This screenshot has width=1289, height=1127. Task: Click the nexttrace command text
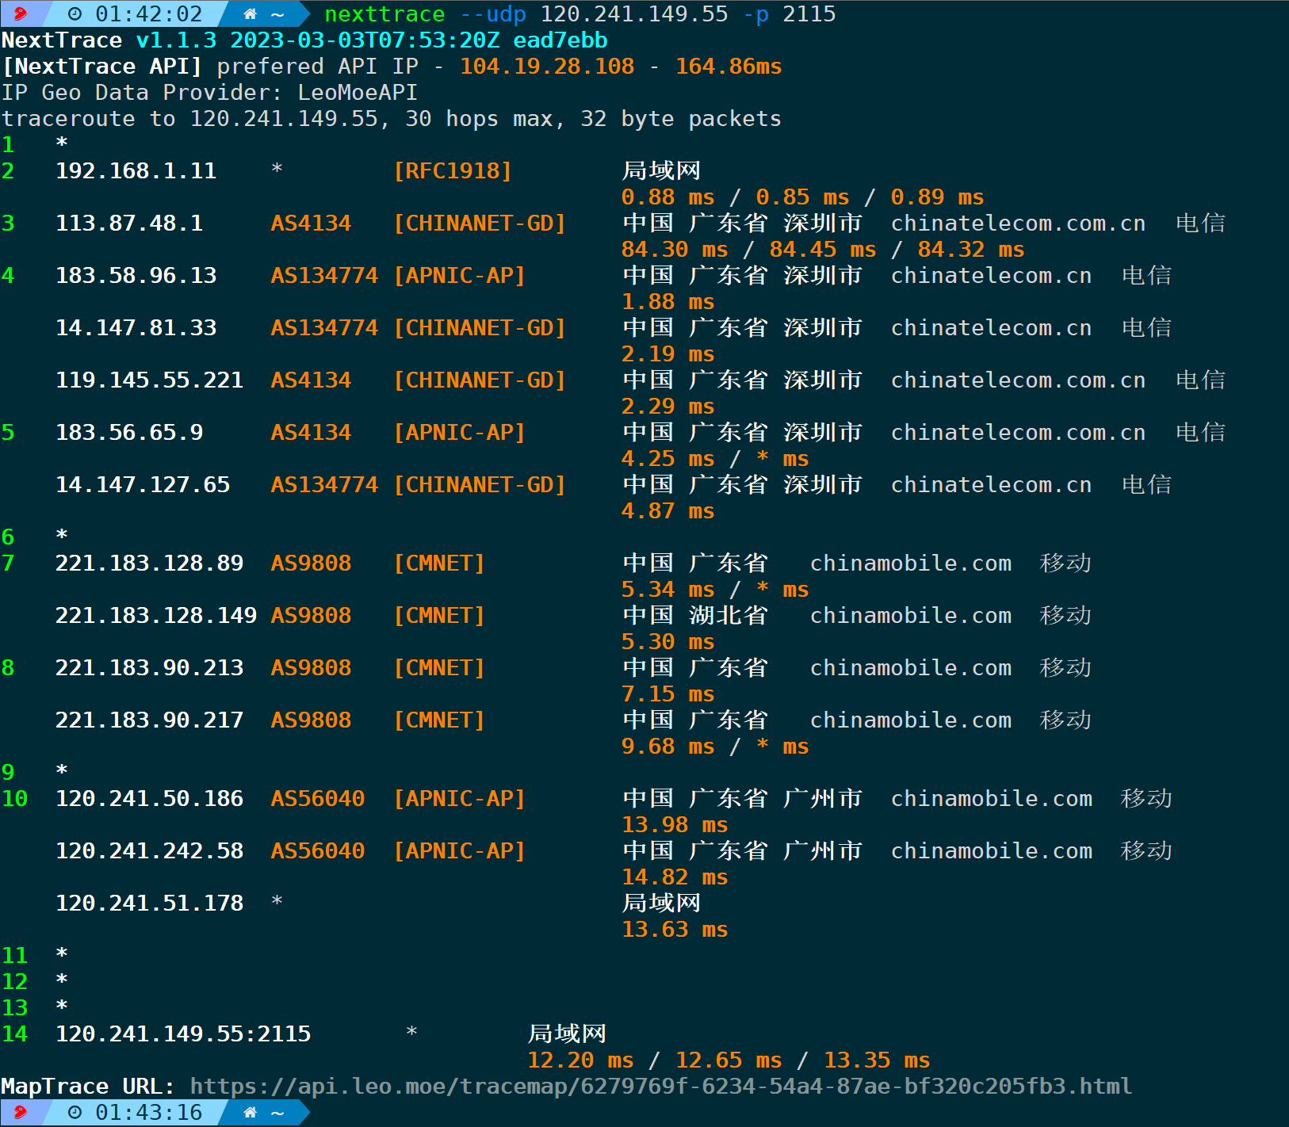pyautogui.click(x=384, y=14)
